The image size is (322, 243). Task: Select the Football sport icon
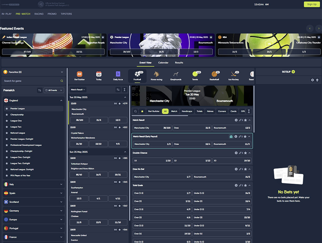(137, 76)
